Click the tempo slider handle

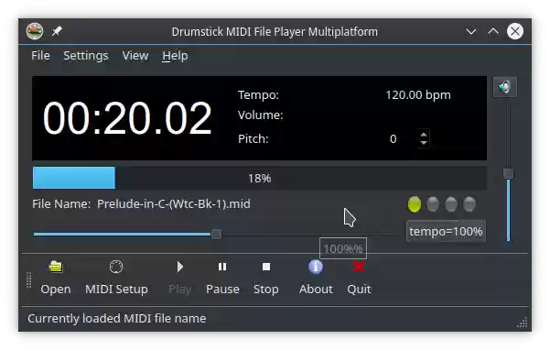tap(216, 234)
